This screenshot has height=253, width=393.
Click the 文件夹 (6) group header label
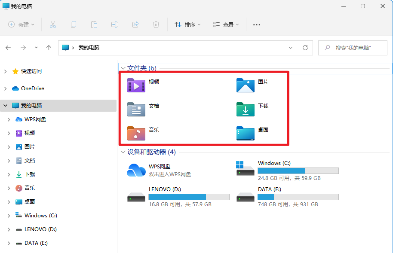pos(142,68)
